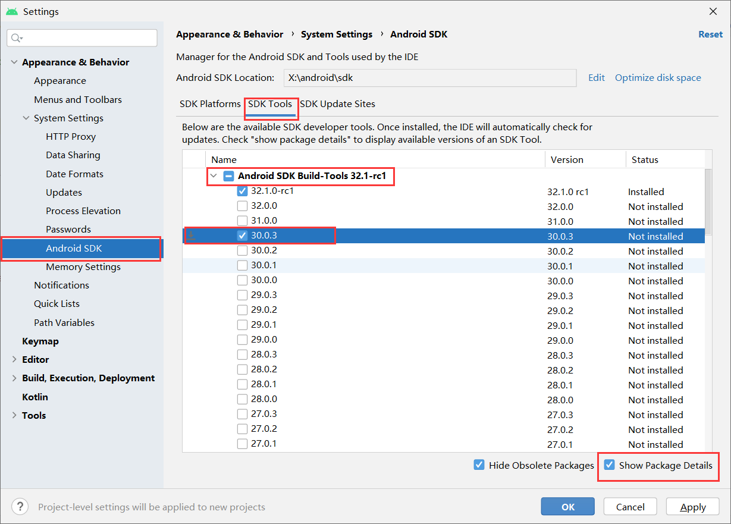Click Optimize disk space link
This screenshot has width=731, height=524.
658,77
